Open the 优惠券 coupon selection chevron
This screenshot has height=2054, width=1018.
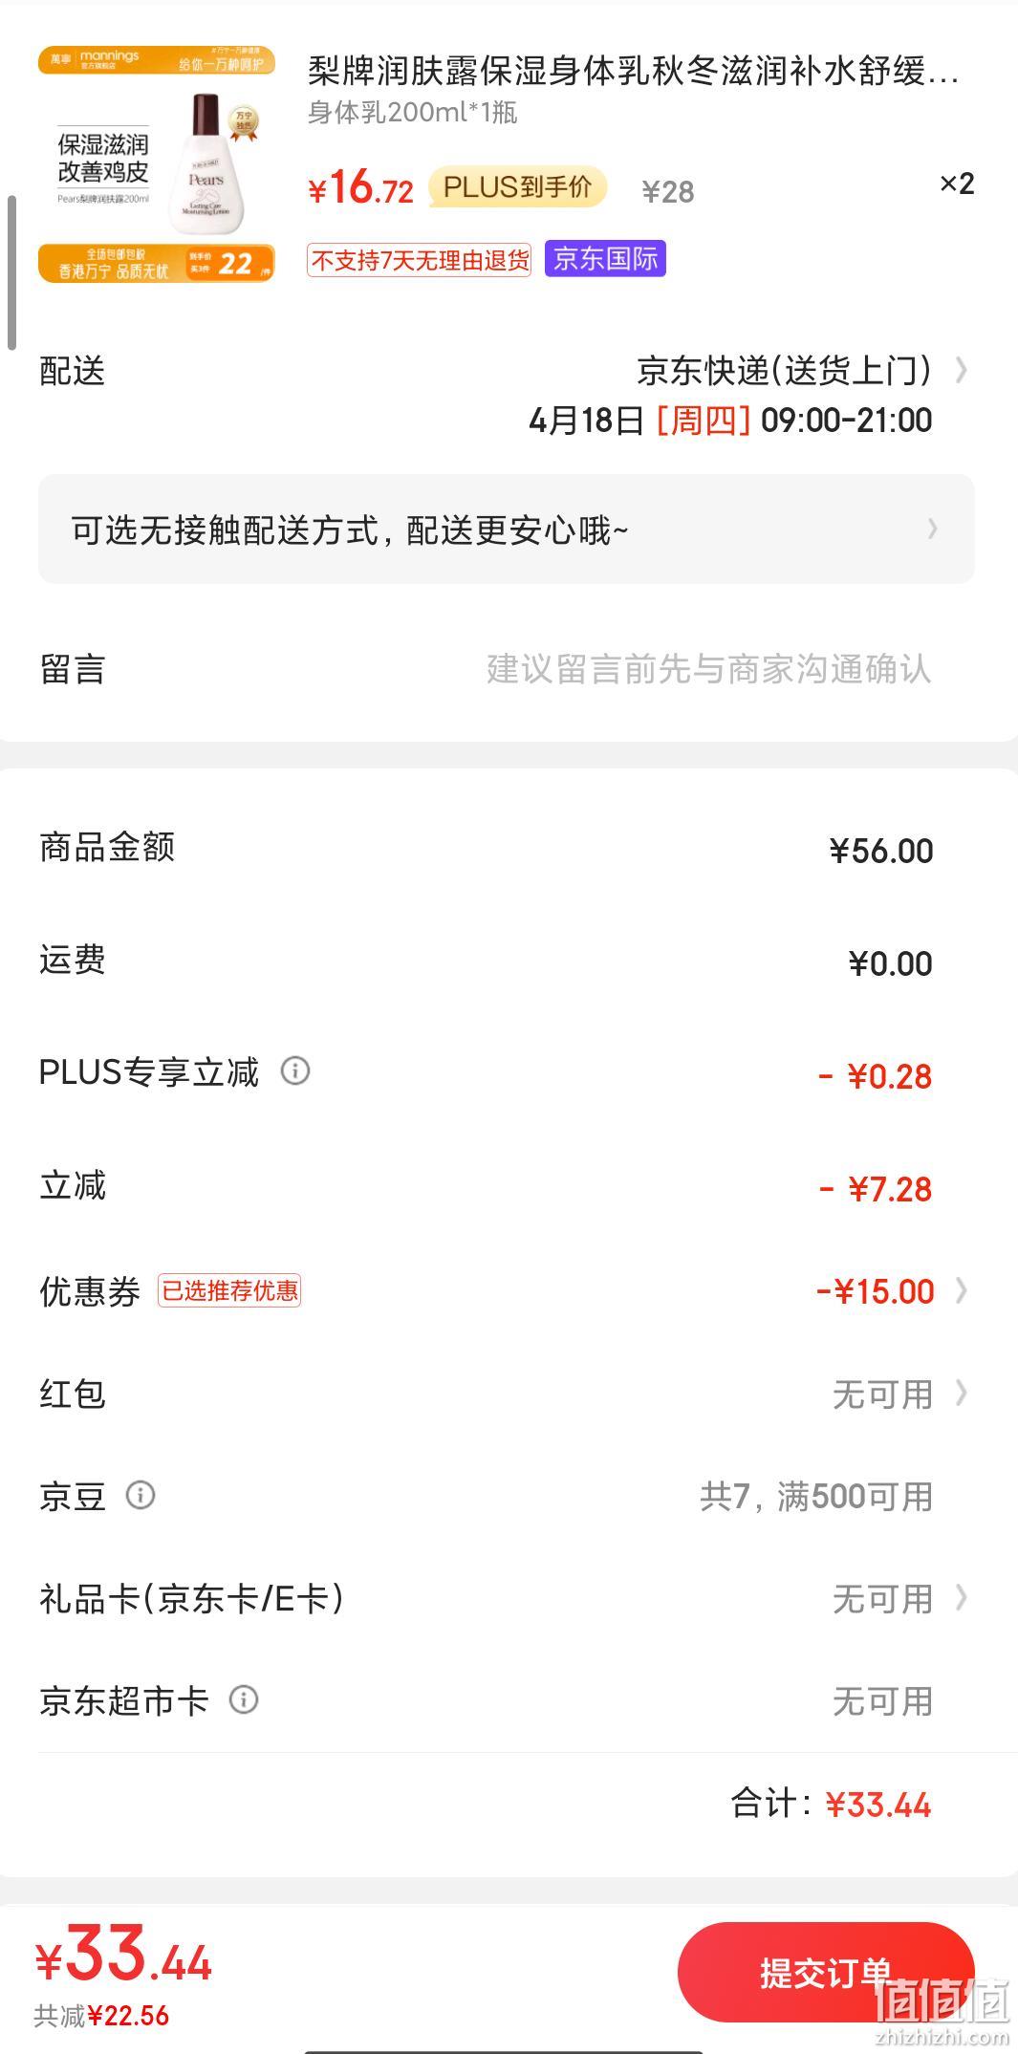coord(962,1290)
